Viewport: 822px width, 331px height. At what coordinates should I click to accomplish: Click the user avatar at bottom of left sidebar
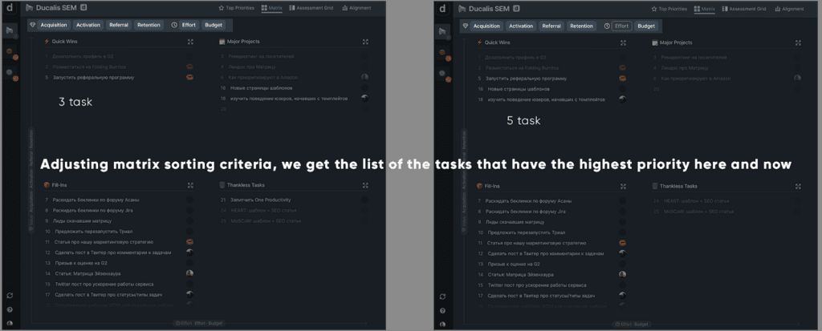tap(10, 322)
